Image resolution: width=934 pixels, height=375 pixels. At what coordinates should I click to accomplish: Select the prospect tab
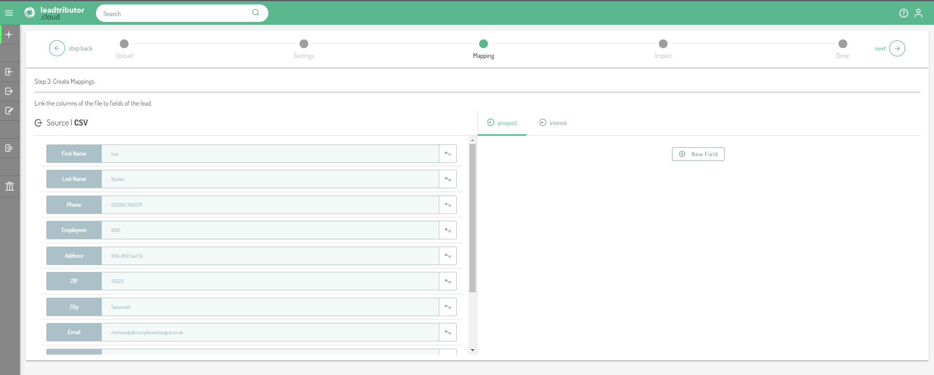(502, 123)
